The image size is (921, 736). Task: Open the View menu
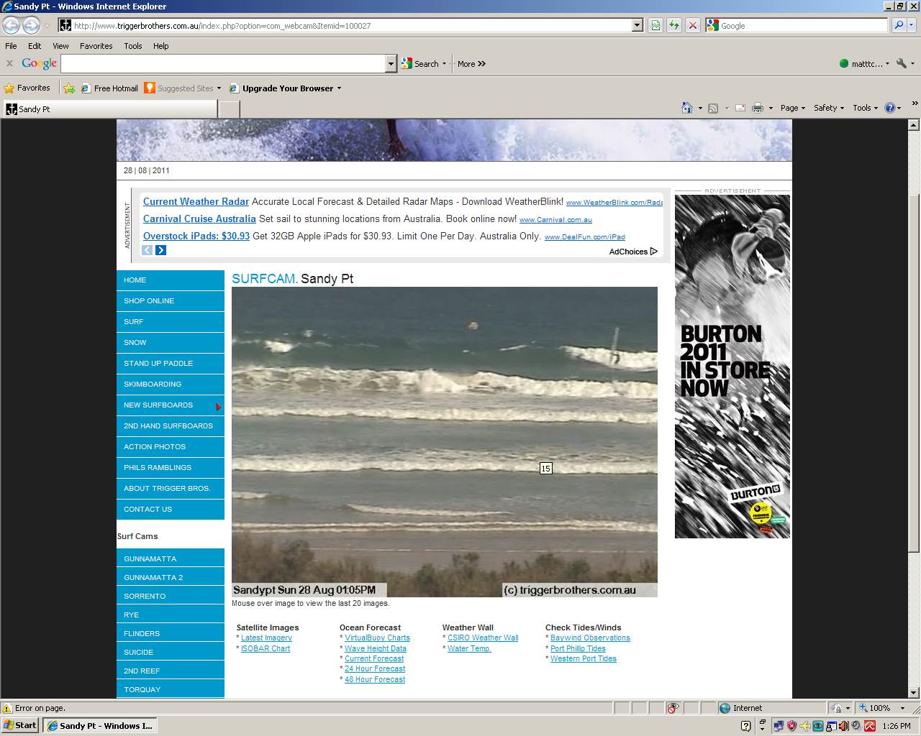[x=60, y=45]
